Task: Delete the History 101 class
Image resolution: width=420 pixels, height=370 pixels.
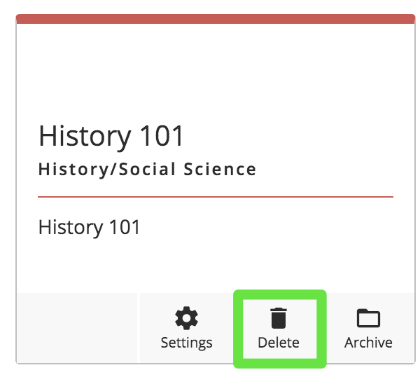Action: pyautogui.click(x=279, y=329)
